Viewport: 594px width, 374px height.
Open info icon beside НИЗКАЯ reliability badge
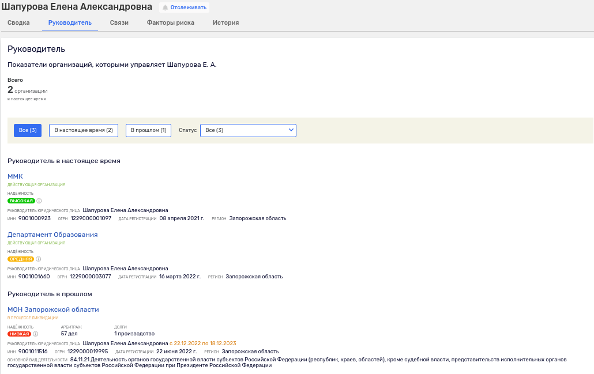click(x=36, y=334)
